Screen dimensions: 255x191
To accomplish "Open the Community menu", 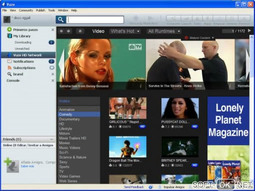I will [x=26, y=10].
